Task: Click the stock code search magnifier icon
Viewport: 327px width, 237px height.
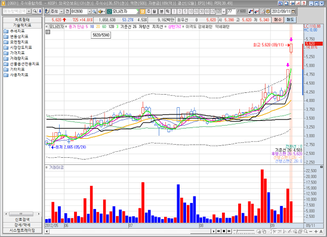Action: 94,11
